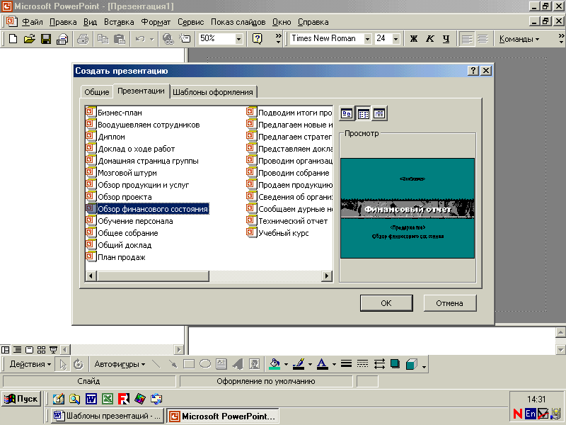Apply italic with the К button

(x=430, y=38)
